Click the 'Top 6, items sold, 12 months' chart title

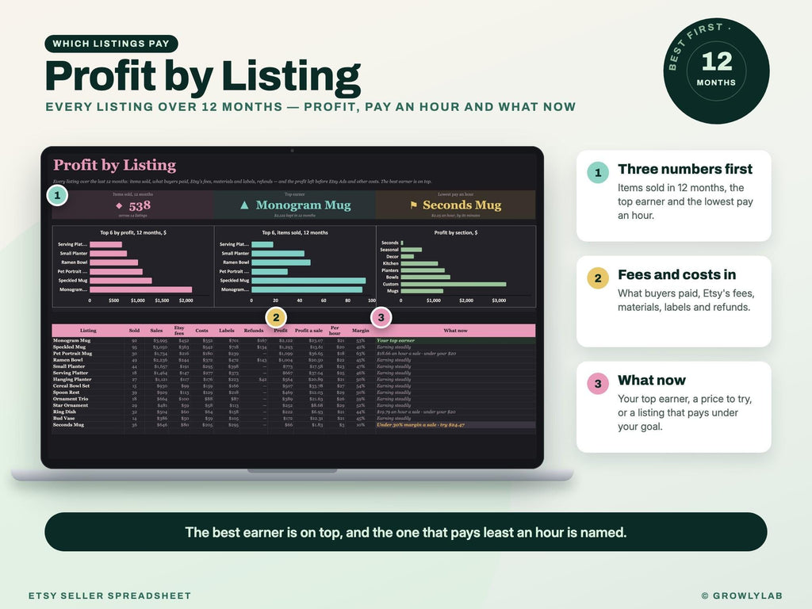(x=295, y=232)
